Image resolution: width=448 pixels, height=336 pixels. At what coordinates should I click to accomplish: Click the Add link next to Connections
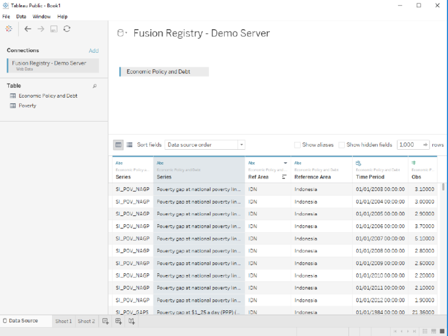pos(94,50)
